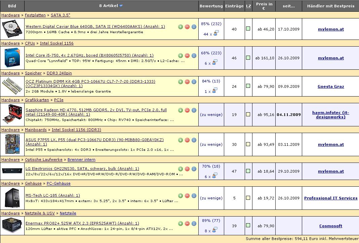This screenshot has width=359, height=243.
Task: Show info for LG Electronics GH22NS30
Action: [194, 169]
